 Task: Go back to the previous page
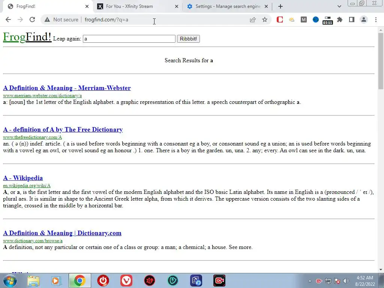pyautogui.click(x=8, y=19)
